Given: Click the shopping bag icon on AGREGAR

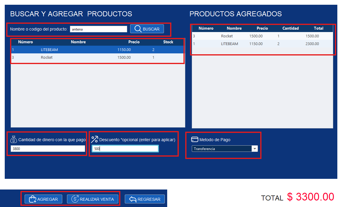Looking at the screenshot, I should 32,199.
